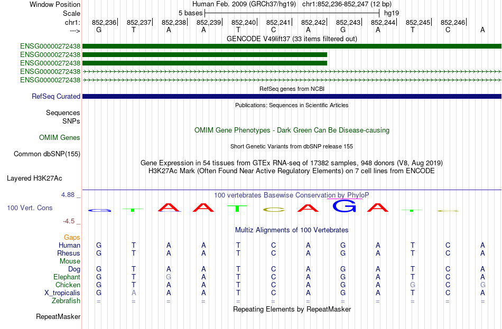Click position label 852,240
502x329 pixels.
tap(244, 22)
